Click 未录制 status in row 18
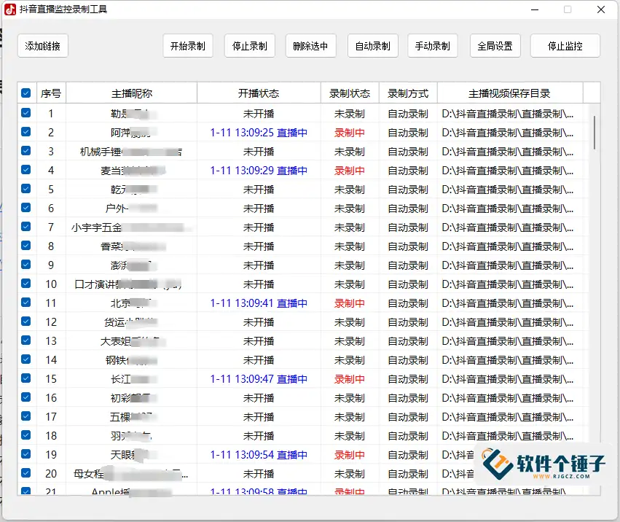Viewport: 620px width, 522px height. pos(350,436)
